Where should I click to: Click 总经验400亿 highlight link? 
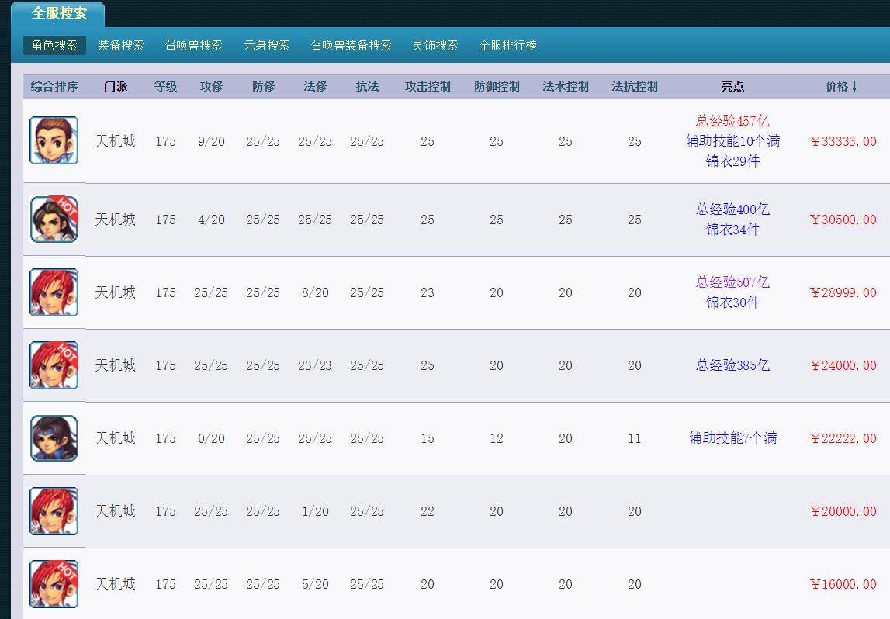point(732,209)
